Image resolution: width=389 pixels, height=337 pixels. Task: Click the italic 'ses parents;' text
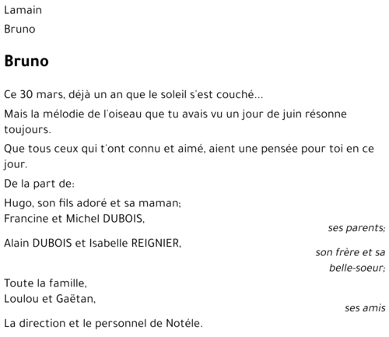(x=356, y=228)
